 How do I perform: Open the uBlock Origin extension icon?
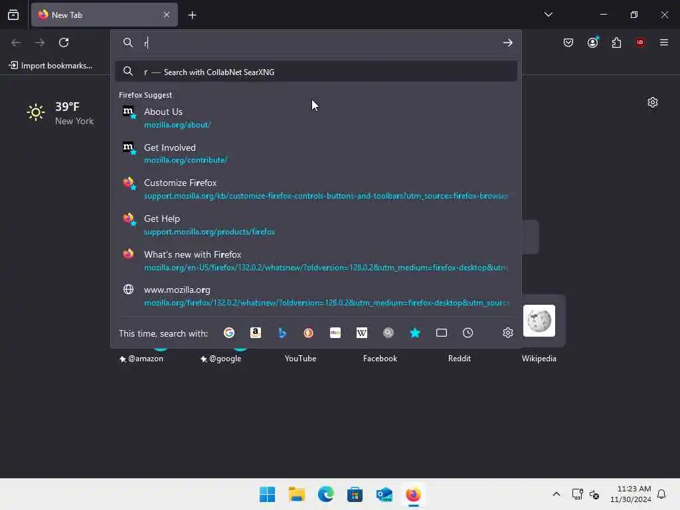[x=640, y=42]
